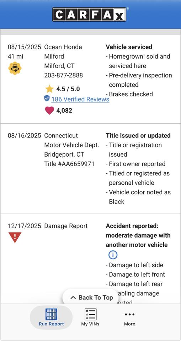This screenshot has height=341, width=181.
Task: Select the Run Report tab label
Action: [52, 324]
